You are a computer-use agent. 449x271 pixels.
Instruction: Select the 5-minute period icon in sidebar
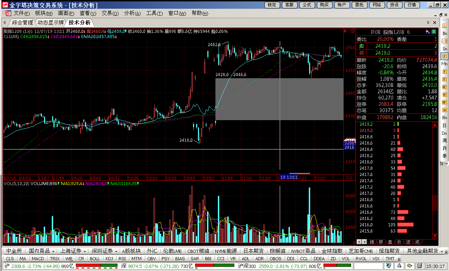coord(444,79)
